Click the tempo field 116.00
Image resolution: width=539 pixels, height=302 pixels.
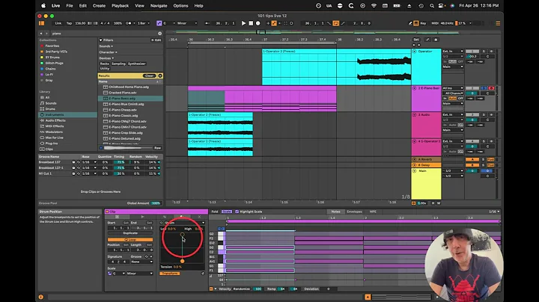click(80, 23)
